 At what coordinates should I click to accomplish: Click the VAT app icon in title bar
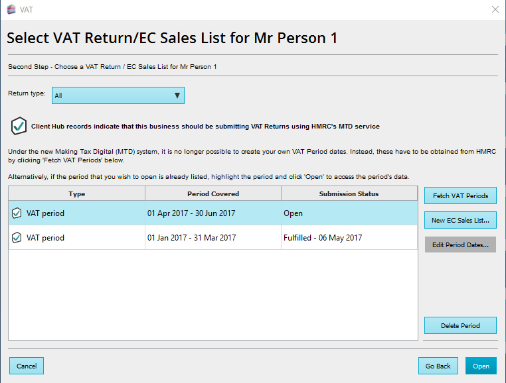click(11, 9)
